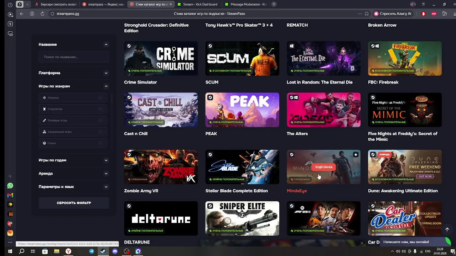This screenshot has height=256, width=456.
Task: Open File Explorer from taskbar
Action: point(57,251)
